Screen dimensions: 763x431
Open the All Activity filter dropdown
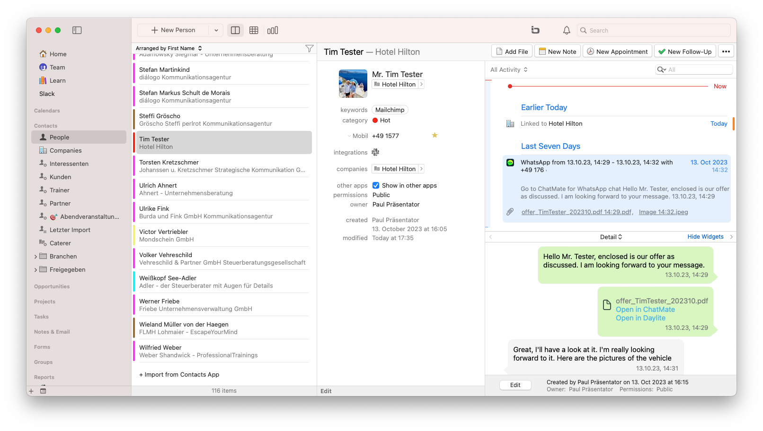point(509,69)
